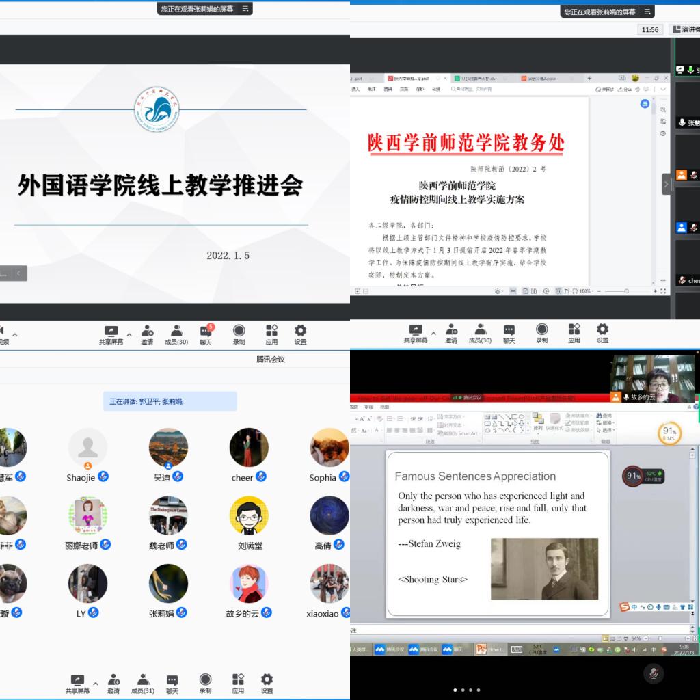Toggle the mic icon beside xiaoxiao
The height and width of the screenshot is (700, 700).
point(347,612)
